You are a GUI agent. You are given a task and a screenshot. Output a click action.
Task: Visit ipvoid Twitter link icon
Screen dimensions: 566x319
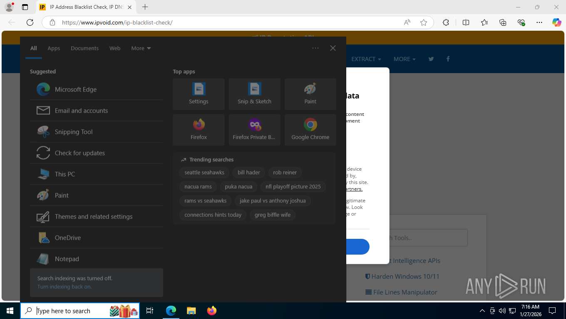click(431, 59)
